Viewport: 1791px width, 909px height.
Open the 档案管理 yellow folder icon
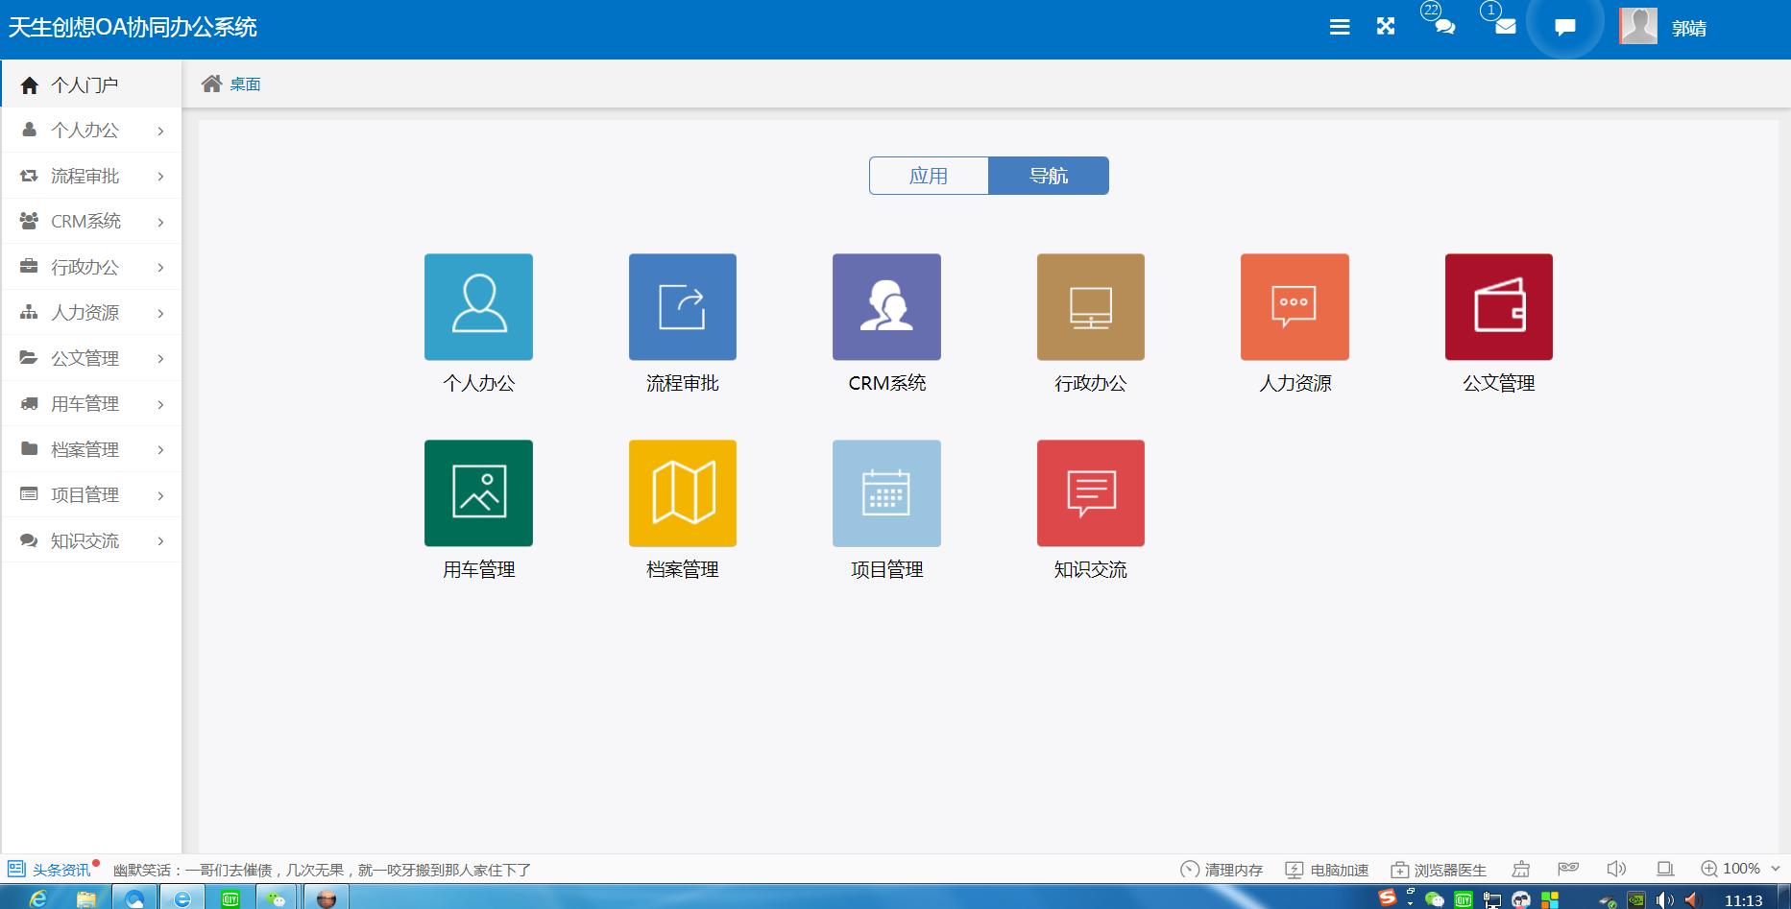[x=682, y=492]
